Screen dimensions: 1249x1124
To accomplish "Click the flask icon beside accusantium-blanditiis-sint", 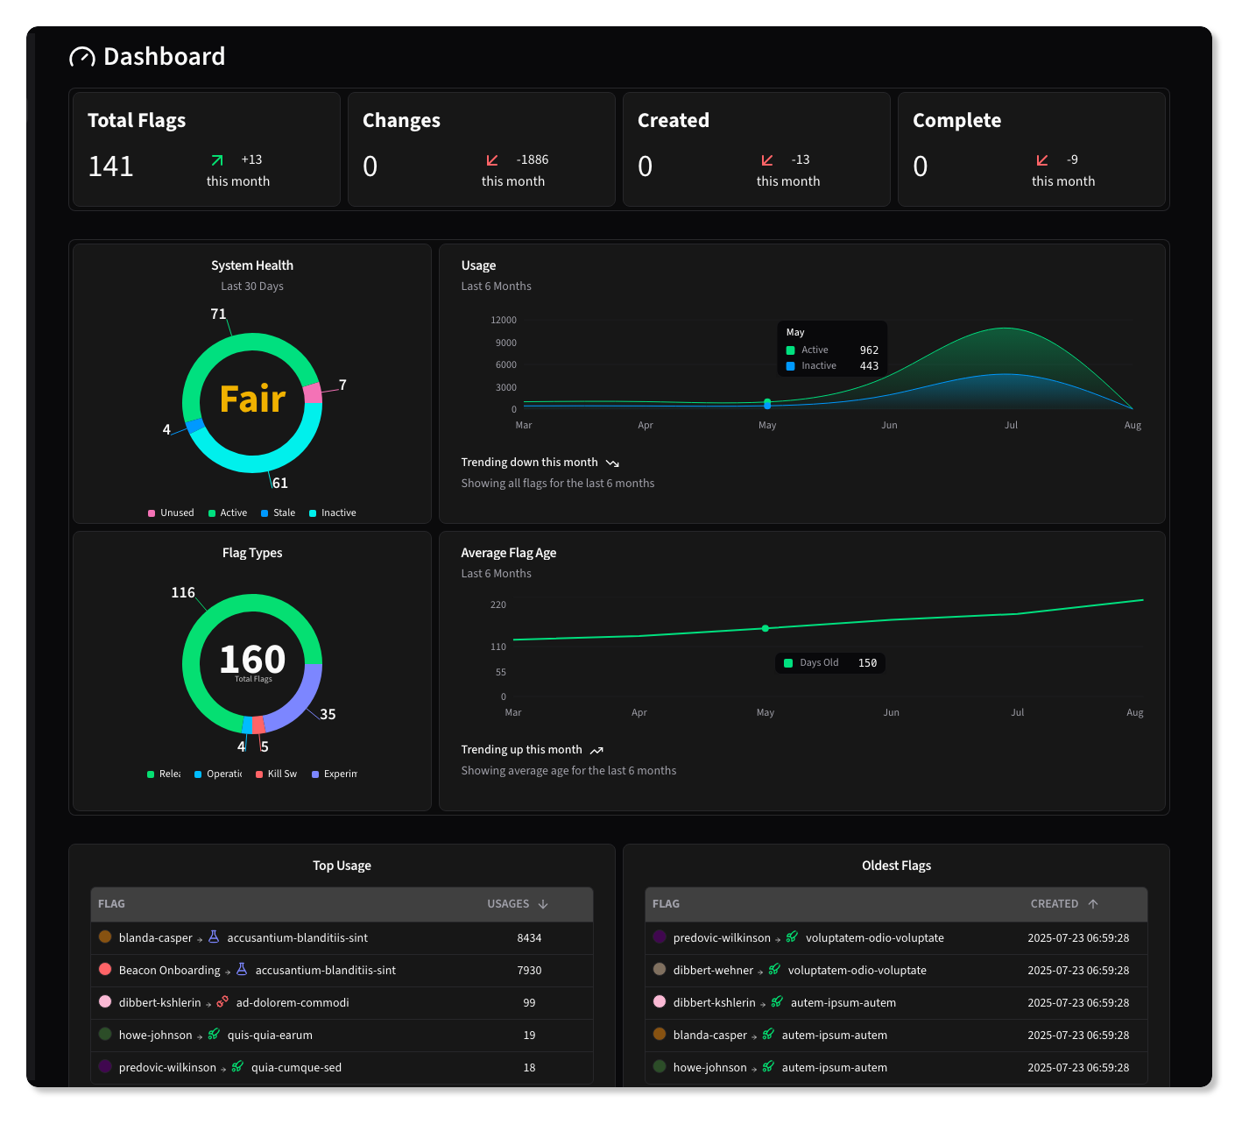I will tap(213, 937).
